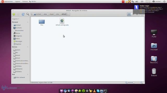The width and height of the screenshot is (167, 93).
Task: Switch to icon grid view
Action: (x=129, y=14)
